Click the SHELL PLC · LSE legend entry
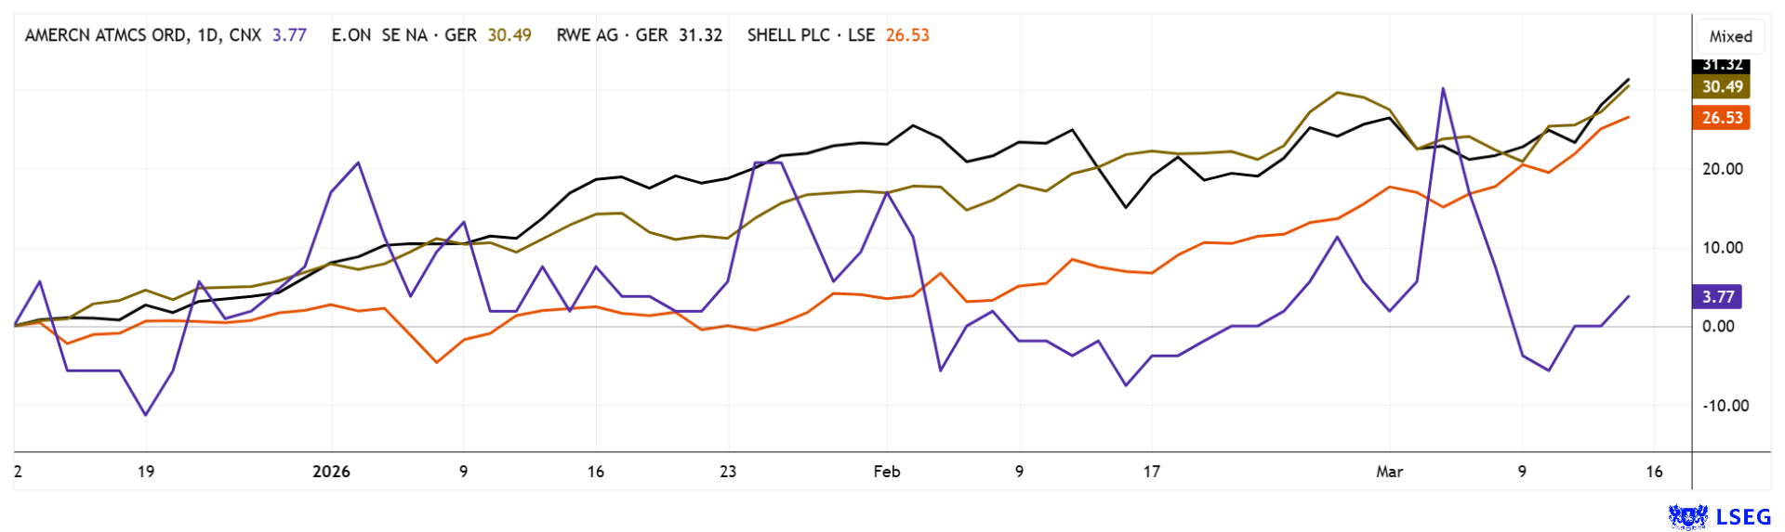 811,35
